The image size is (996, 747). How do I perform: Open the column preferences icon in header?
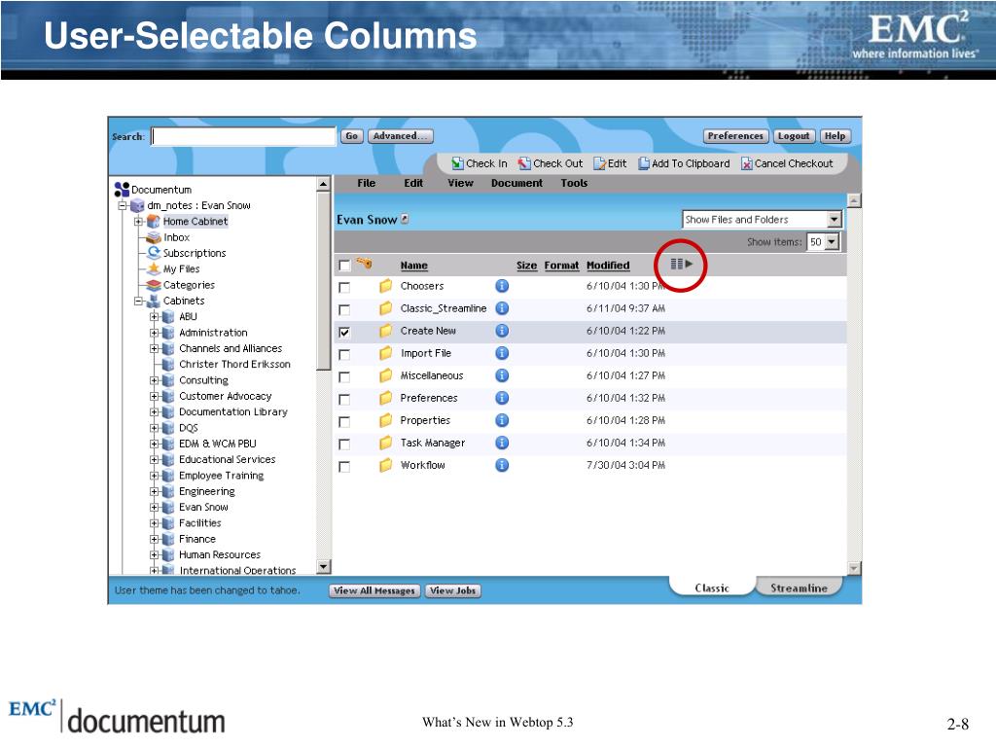(682, 264)
